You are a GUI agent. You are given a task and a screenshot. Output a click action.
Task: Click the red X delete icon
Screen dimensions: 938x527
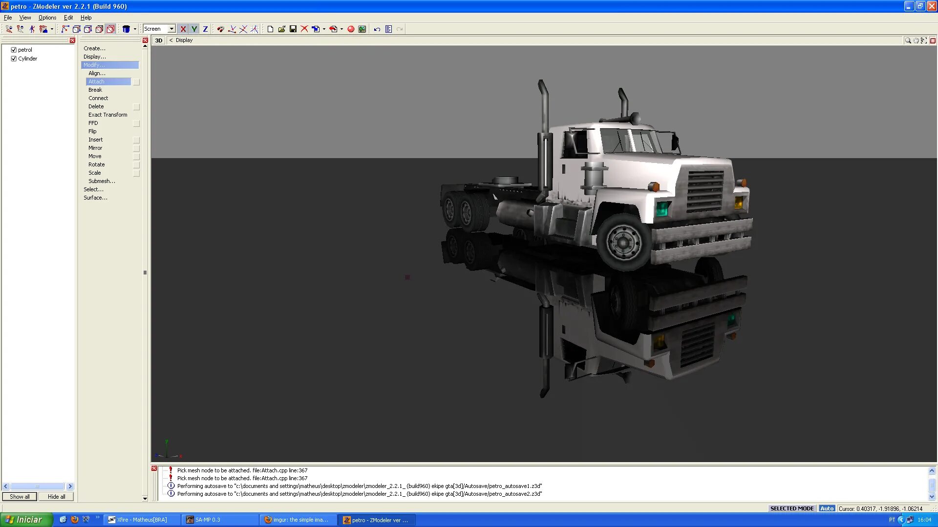(x=304, y=29)
